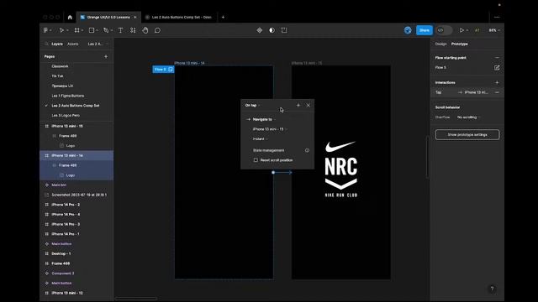538x302 pixels.
Task: Select the Frame tool
Action: [x=76, y=30]
